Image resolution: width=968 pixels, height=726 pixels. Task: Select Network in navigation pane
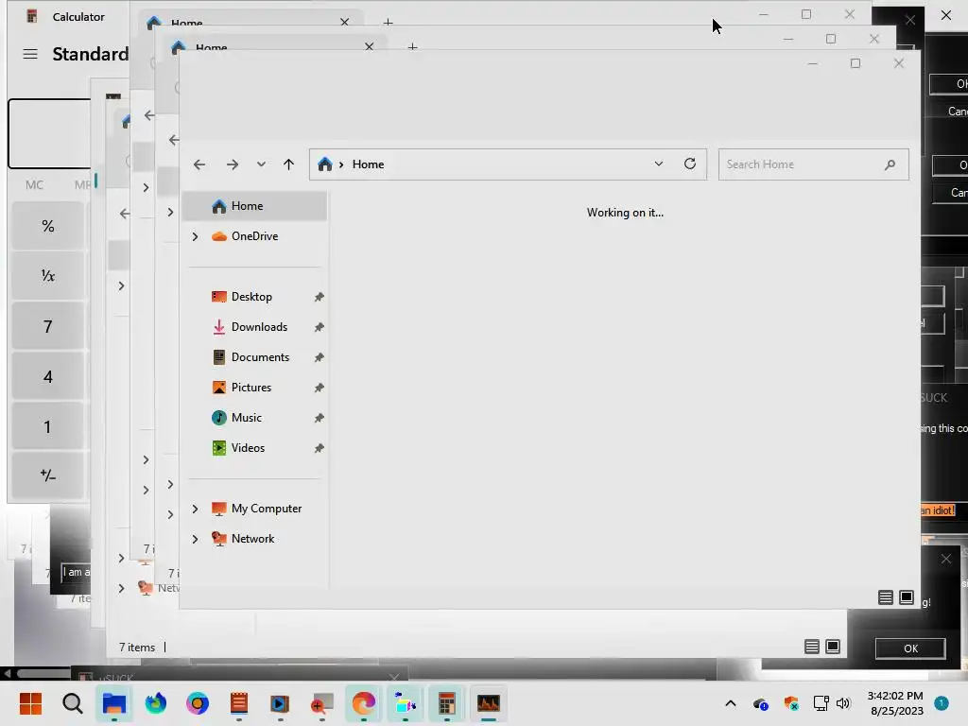click(x=252, y=538)
